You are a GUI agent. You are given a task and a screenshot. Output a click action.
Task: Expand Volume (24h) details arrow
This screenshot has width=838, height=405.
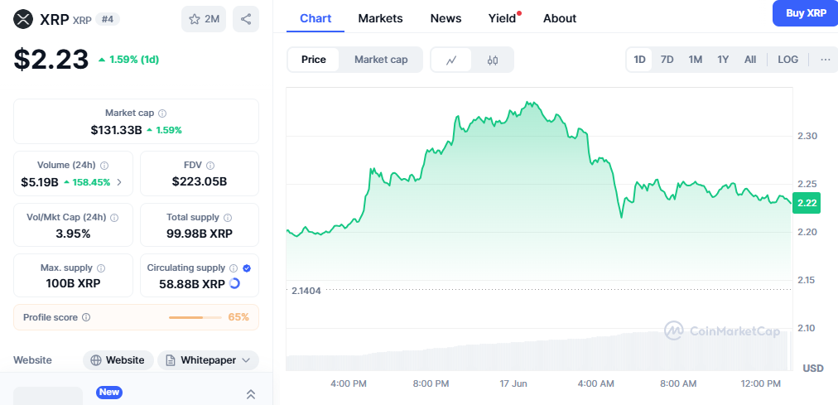(119, 182)
